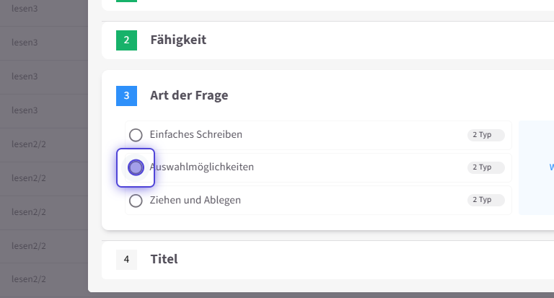Click the Auswahlmöglichkeiten option label
The image size is (554, 298).
point(203,167)
